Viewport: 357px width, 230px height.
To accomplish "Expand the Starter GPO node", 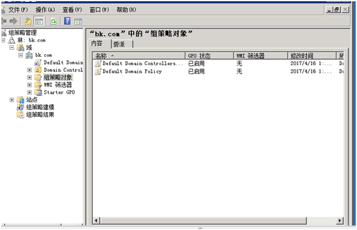I will (x=29, y=92).
